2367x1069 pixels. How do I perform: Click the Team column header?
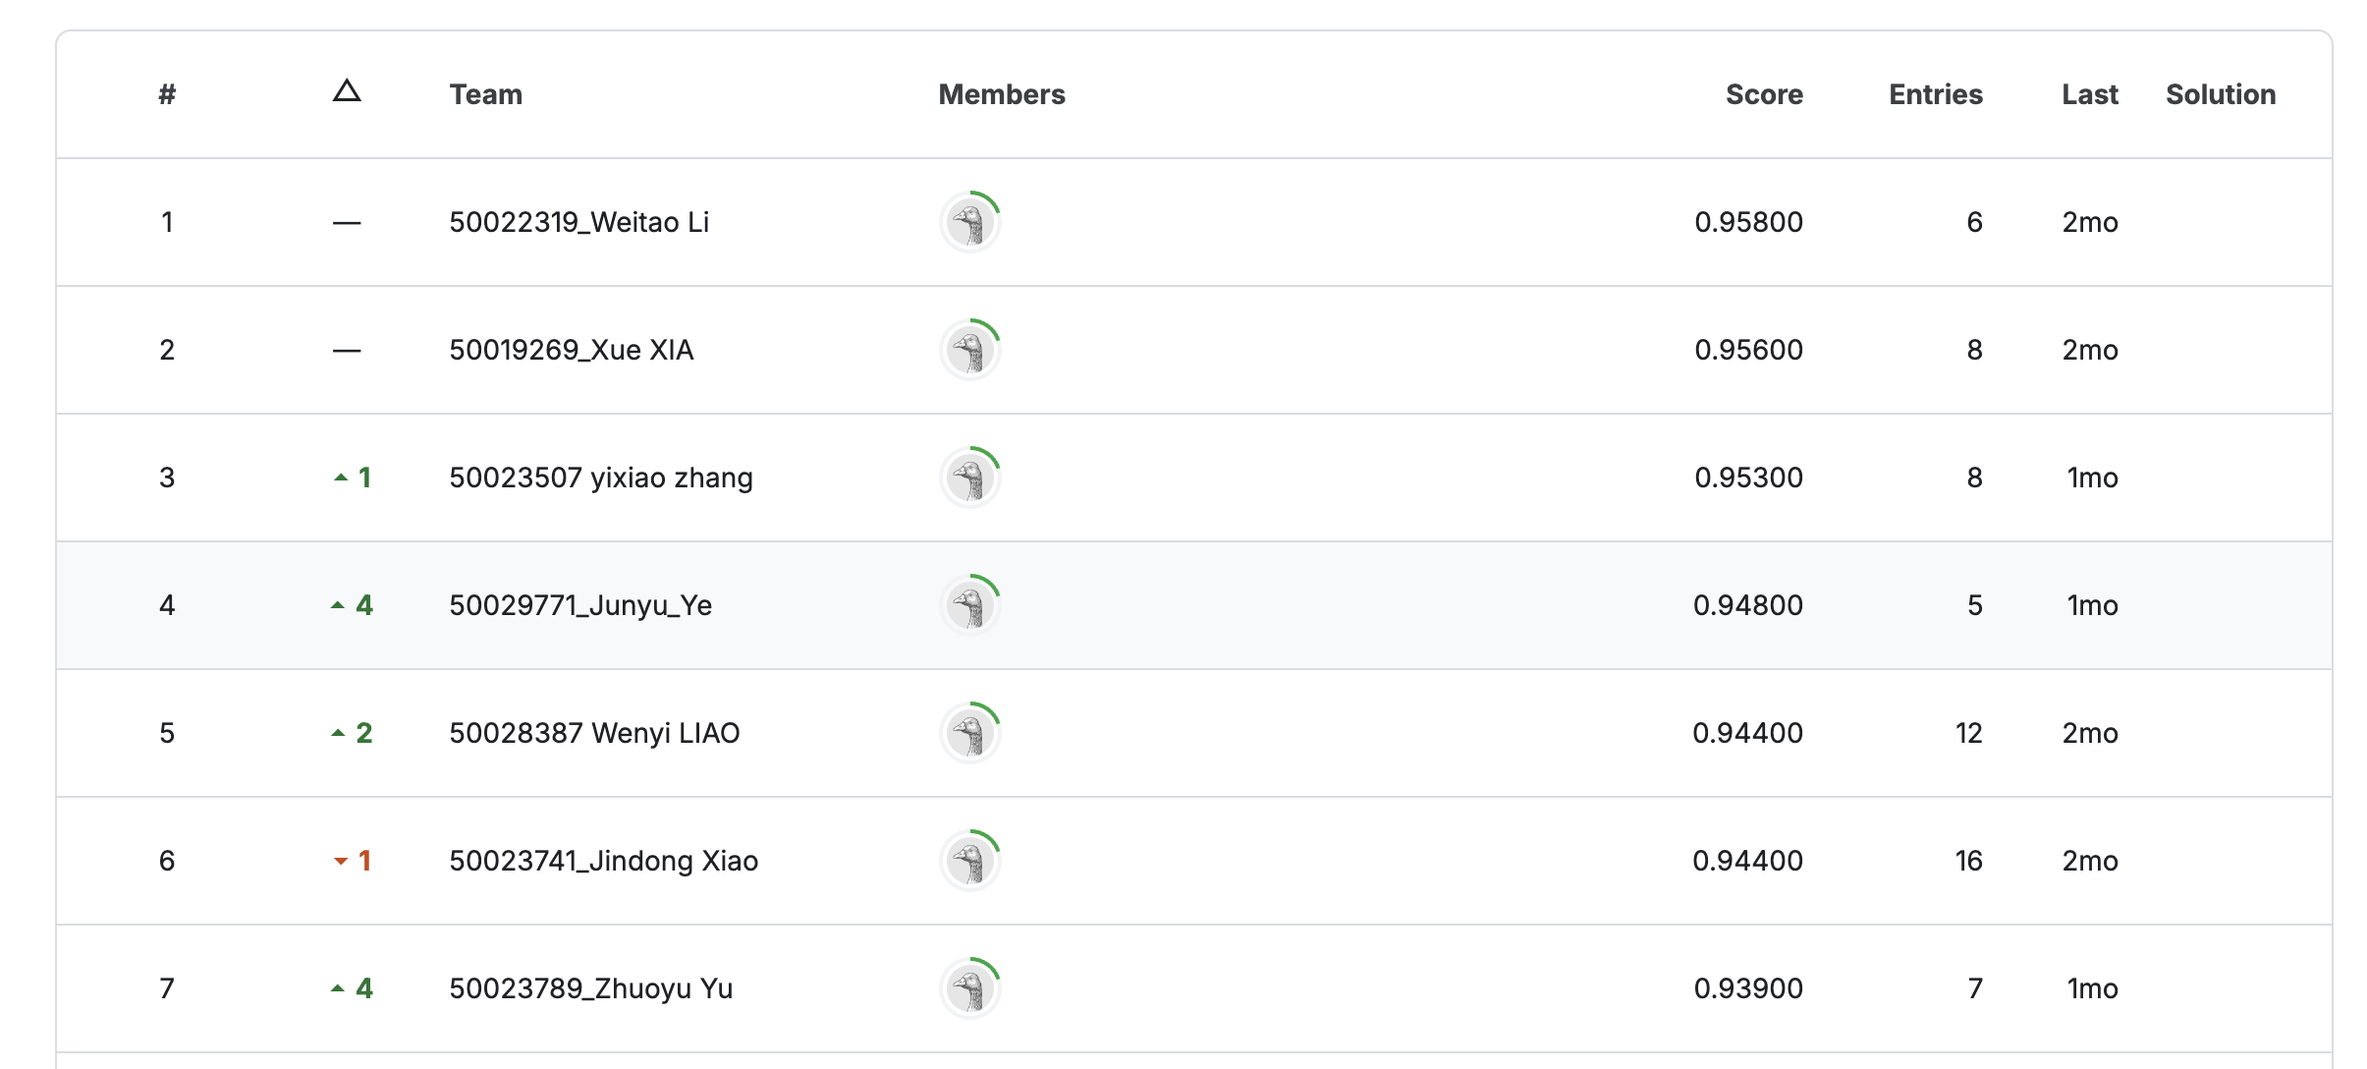point(485,94)
